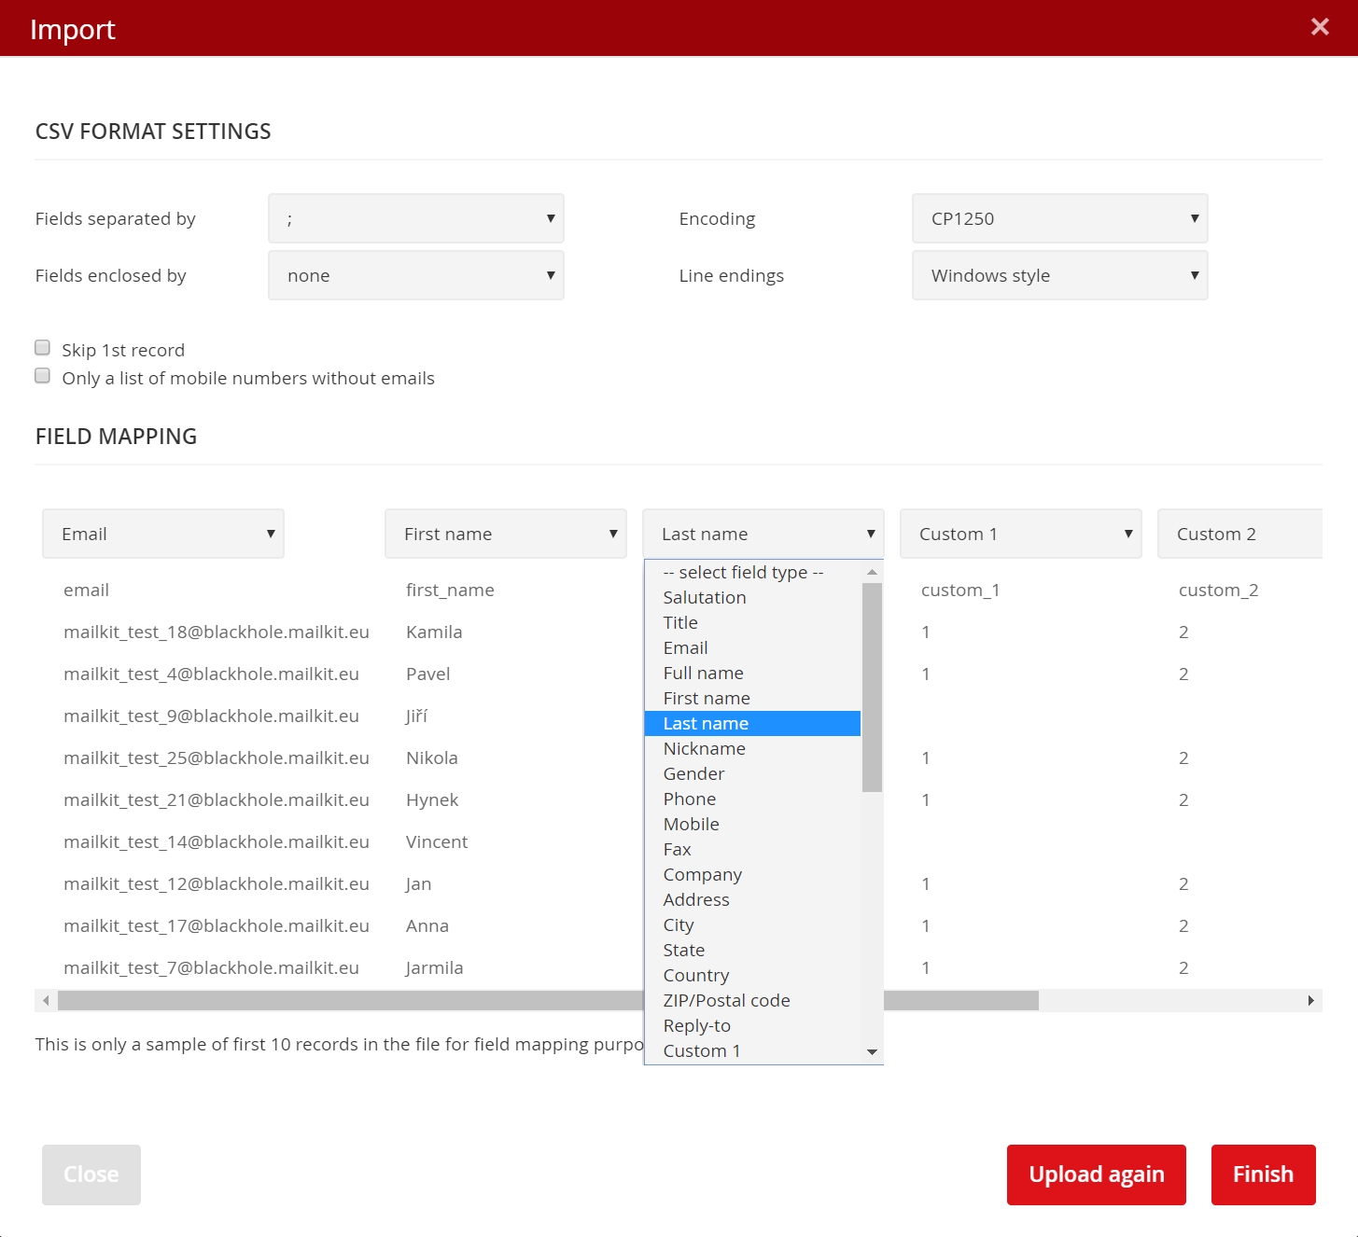Click the Finish button
The width and height of the screenshot is (1358, 1237).
1263,1174
